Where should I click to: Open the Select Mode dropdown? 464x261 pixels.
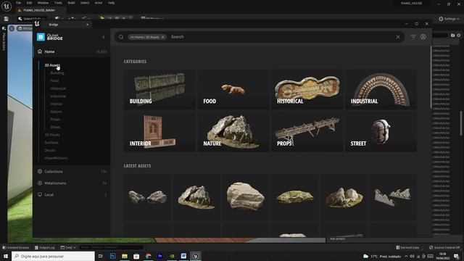32,19
